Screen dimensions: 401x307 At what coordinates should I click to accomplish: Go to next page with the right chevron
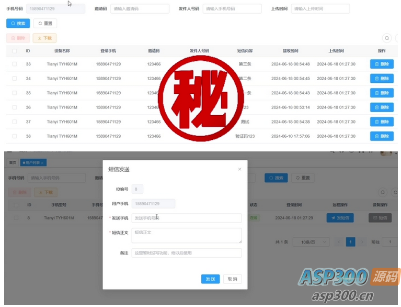[x=362, y=242]
